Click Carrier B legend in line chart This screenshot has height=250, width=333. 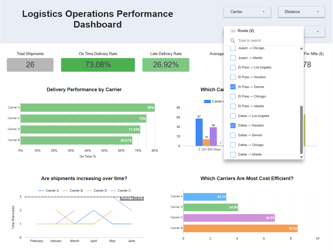tap(73, 190)
